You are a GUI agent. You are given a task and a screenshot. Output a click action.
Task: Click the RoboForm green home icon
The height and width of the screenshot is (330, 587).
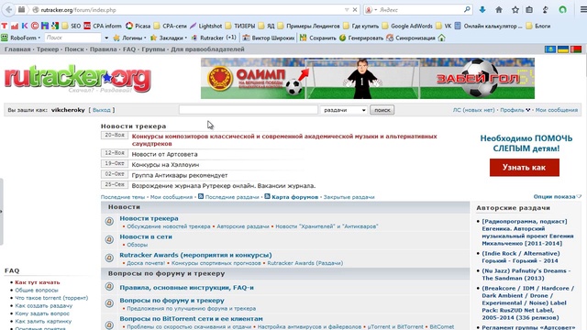[442, 38]
